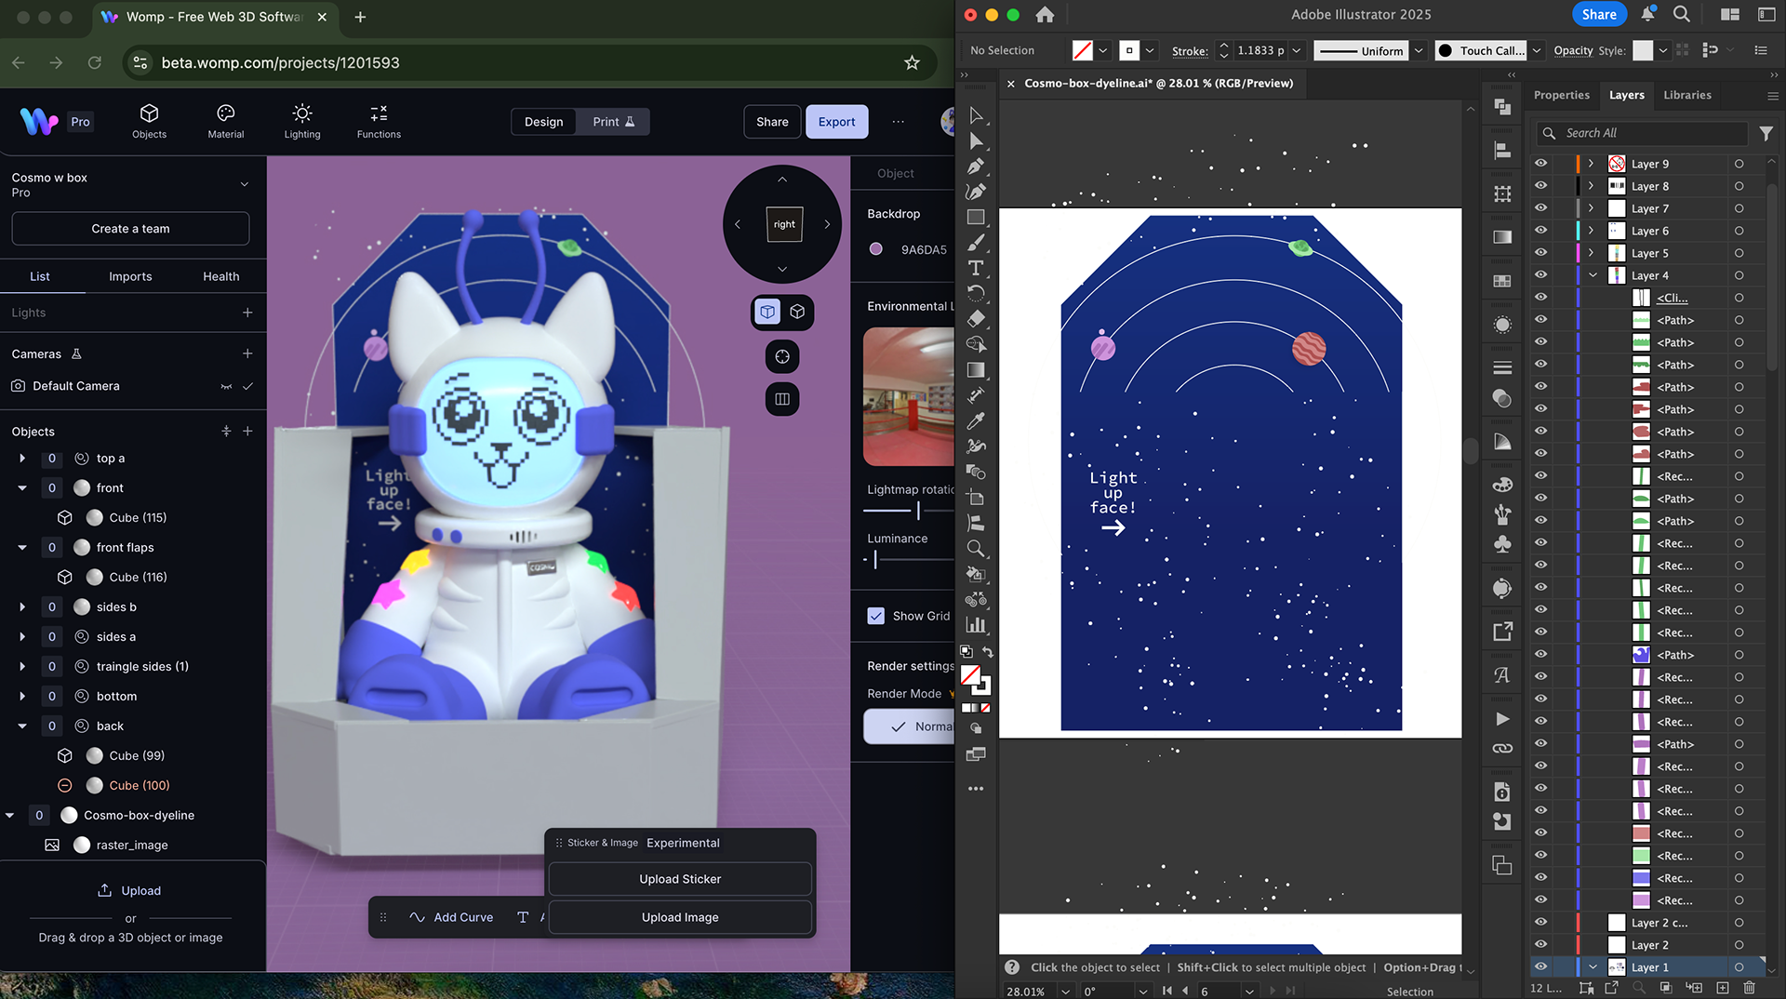The width and height of the screenshot is (1786, 999).
Task: Expand 'traingle sides (1)' group
Action: 22,666
